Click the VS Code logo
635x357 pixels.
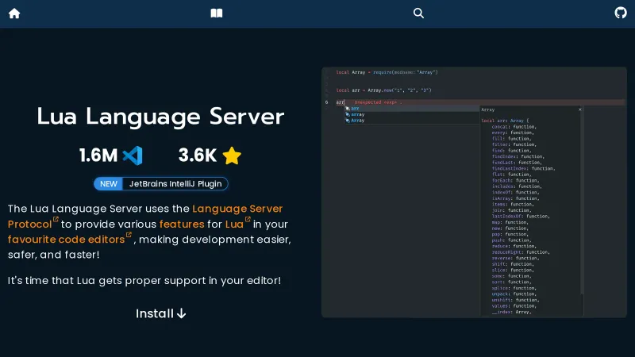coord(133,155)
